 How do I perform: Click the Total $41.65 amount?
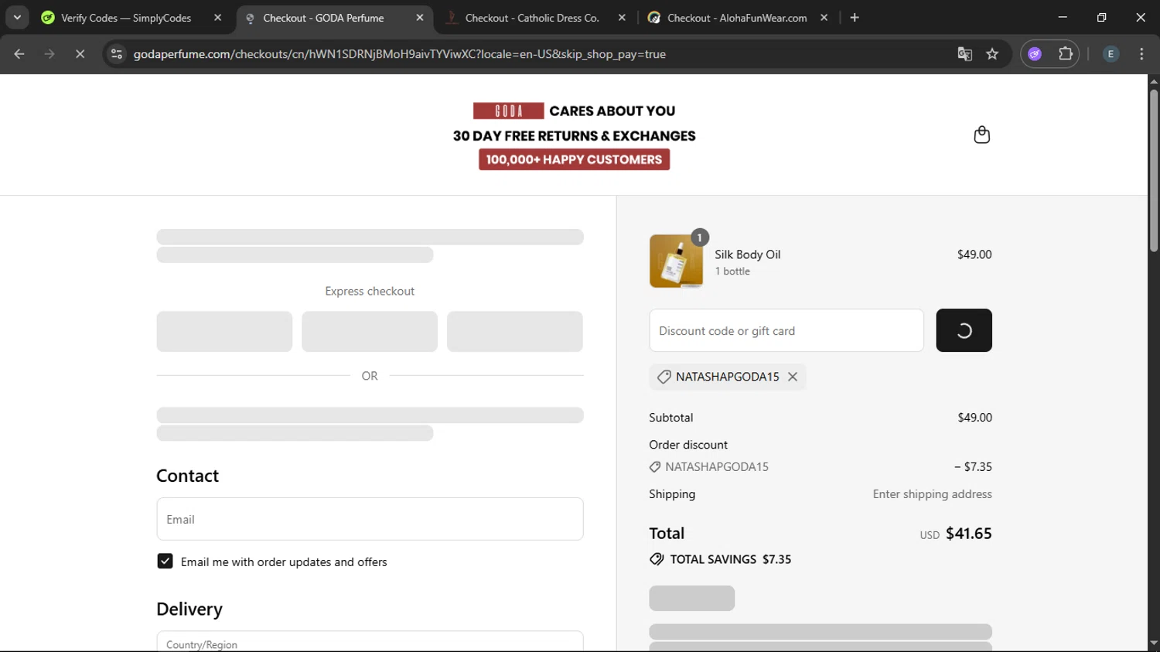(x=968, y=534)
